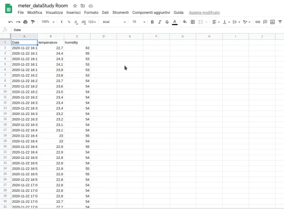Format as percent
The width and height of the screenshot is (284, 209).
[69, 22]
